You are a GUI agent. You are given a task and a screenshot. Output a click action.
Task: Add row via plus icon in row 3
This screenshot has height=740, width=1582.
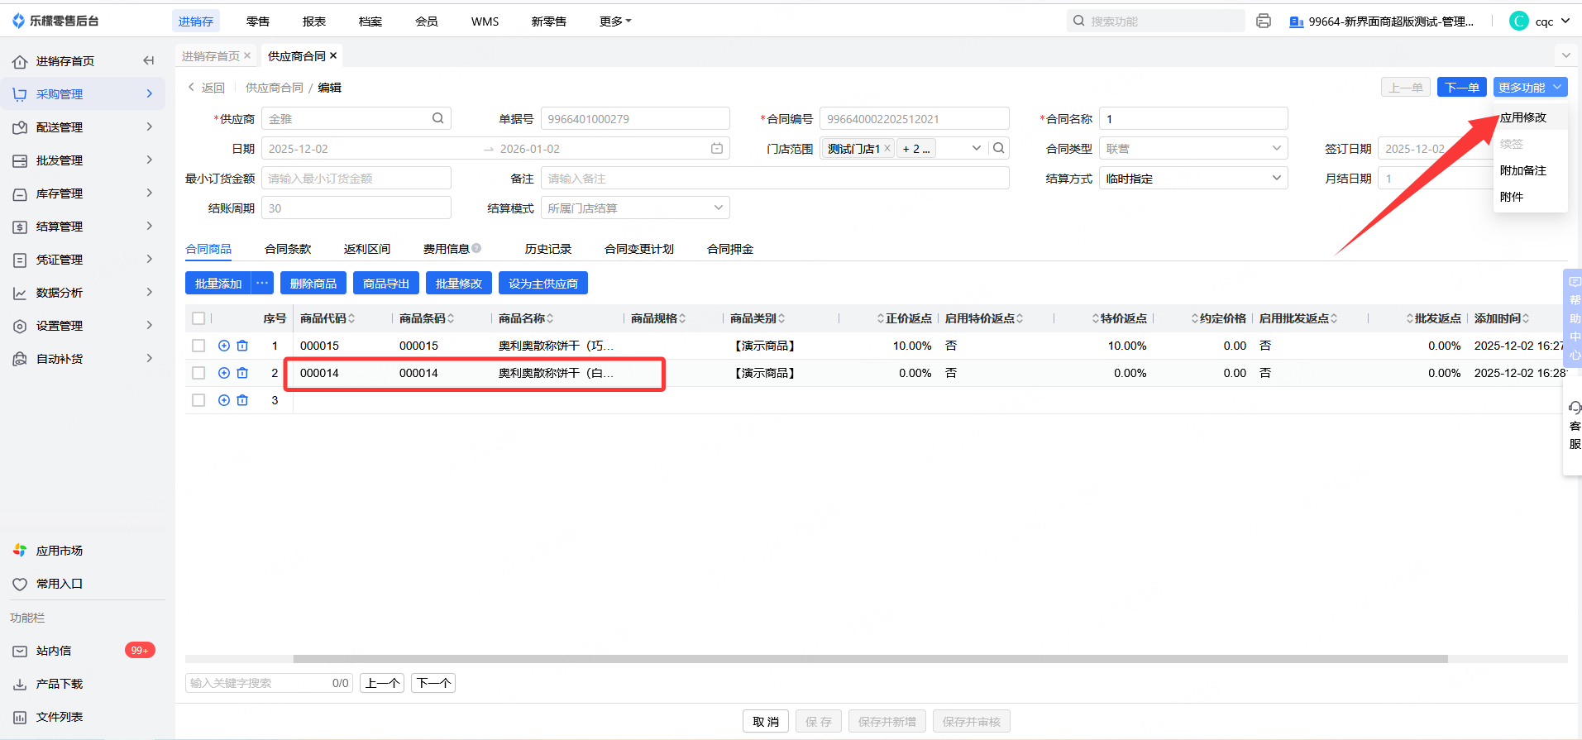pyautogui.click(x=224, y=400)
